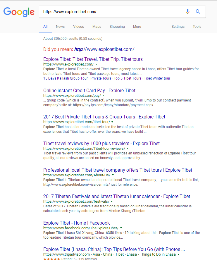Follow the 'Did you mean' http suggestion link
The image size is (217, 260).
(x=104, y=49)
